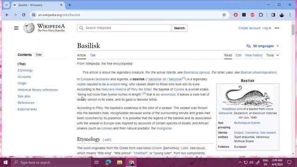Open the Mythological hybrids link
The image size is (297, 167).
point(247,123)
